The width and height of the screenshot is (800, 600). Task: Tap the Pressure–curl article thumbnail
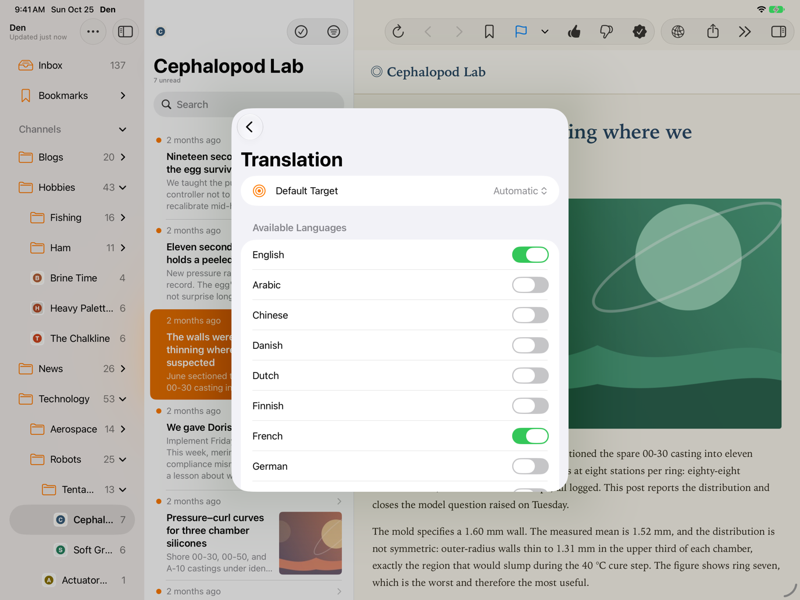point(310,543)
